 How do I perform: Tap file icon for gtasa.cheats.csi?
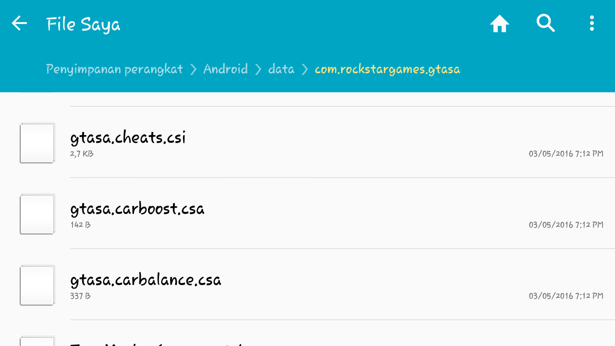(37, 143)
